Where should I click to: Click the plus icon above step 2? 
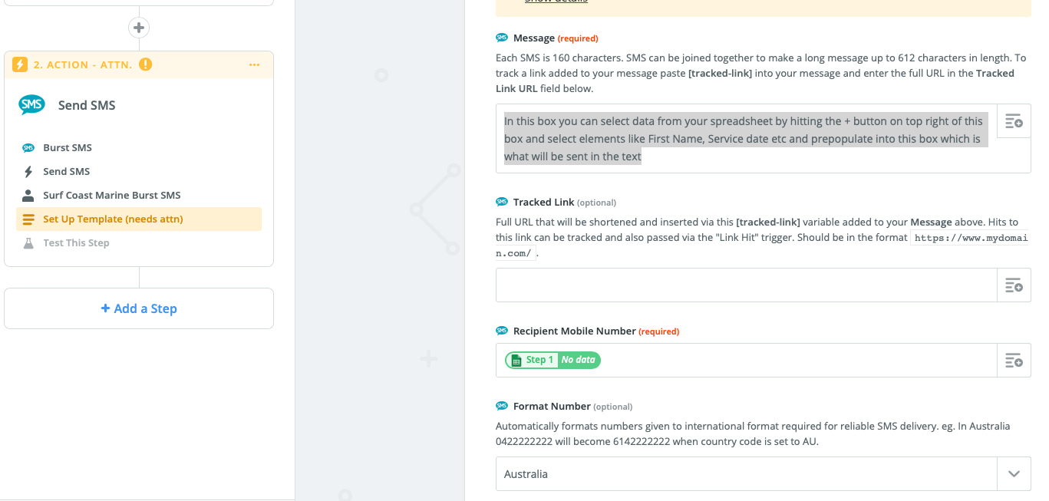[x=139, y=28]
